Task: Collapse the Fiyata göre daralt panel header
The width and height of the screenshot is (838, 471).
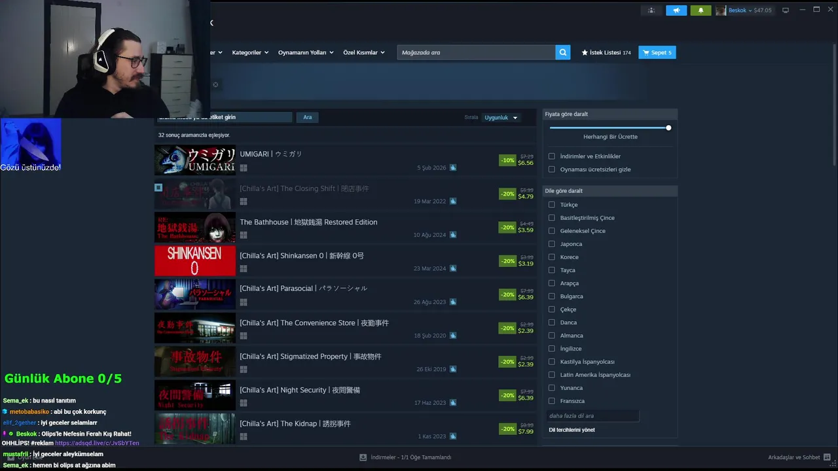Action: pos(610,114)
